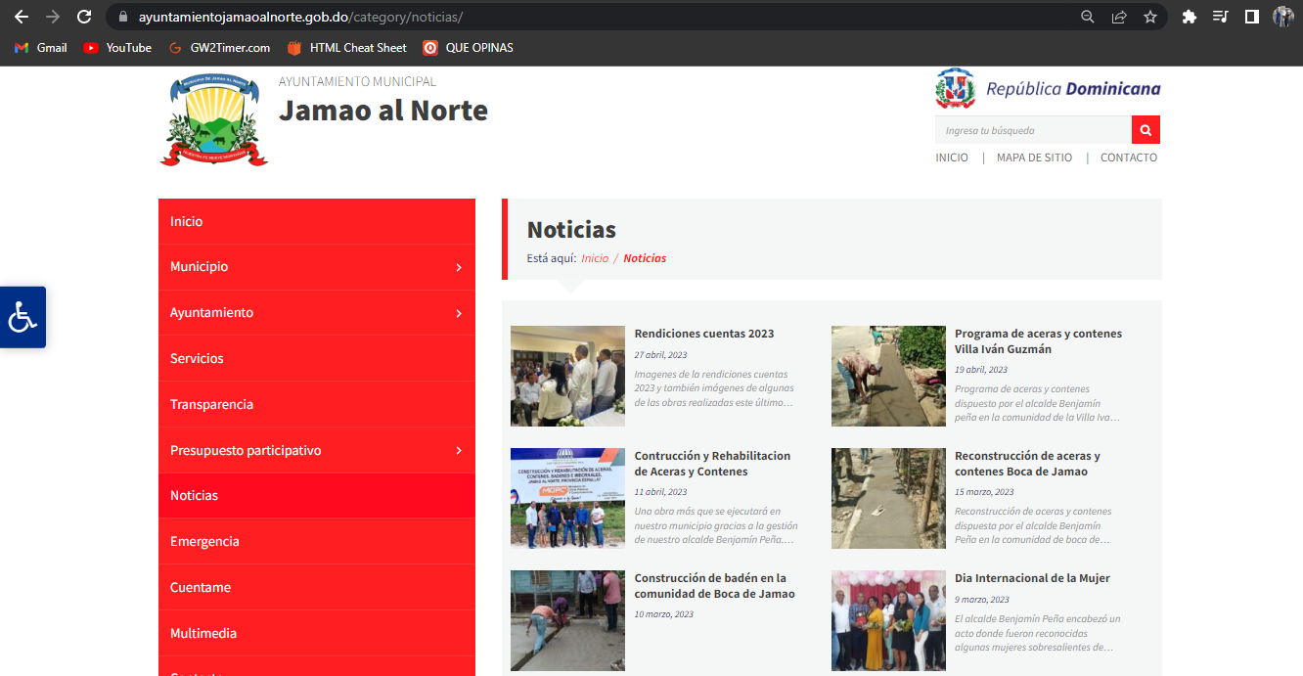Click the Inicio breadcrumb link
The height and width of the screenshot is (676, 1303).
(x=595, y=258)
